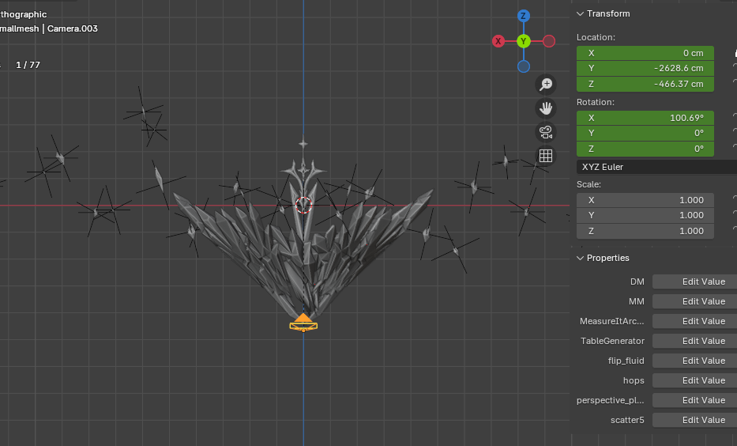Click the zoom magnifier viewport icon
This screenshot has width=737, height=446.
546,85
